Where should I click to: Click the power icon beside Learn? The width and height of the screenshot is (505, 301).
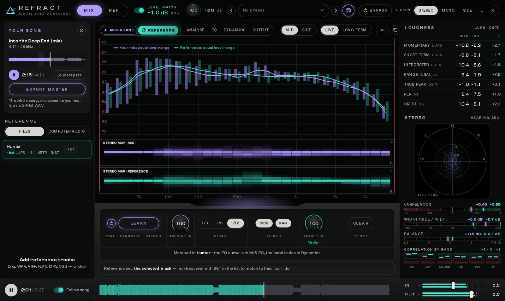coord(111,223)
